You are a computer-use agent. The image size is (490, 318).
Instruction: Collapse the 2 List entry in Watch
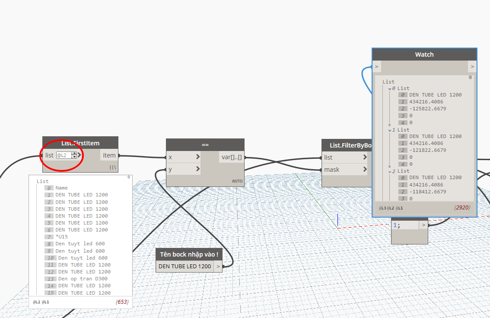(390, 171)
